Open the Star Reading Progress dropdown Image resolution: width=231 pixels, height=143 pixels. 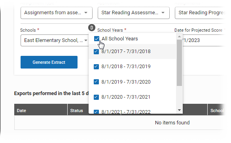coord(201,13)
